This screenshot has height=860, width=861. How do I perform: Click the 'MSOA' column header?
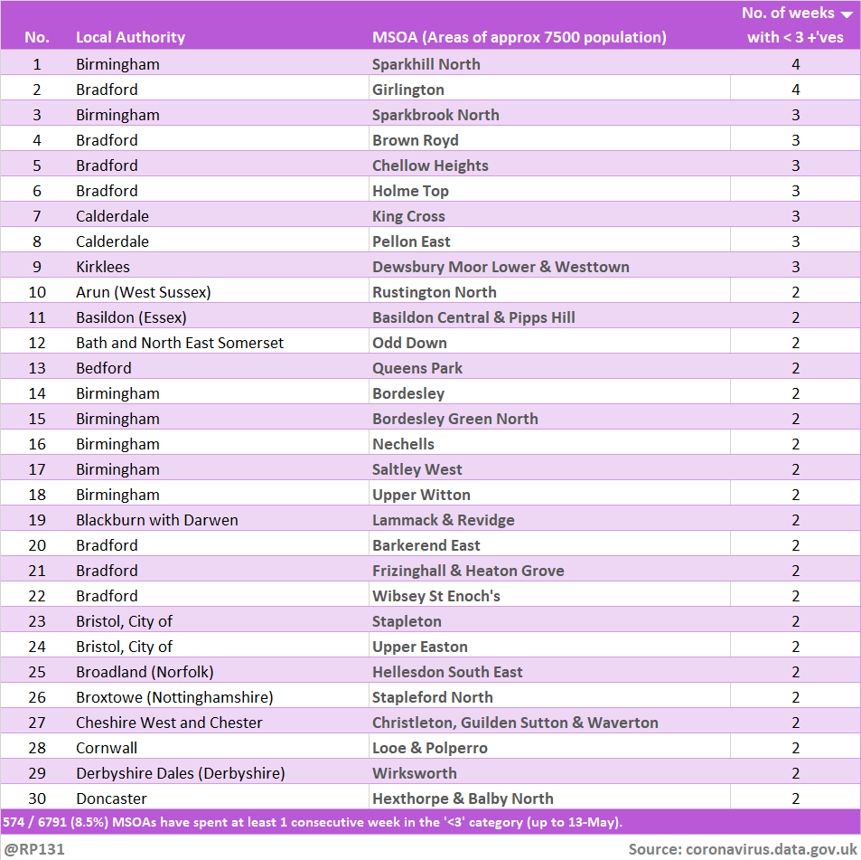pyautogui.click(x=519, y=37)
